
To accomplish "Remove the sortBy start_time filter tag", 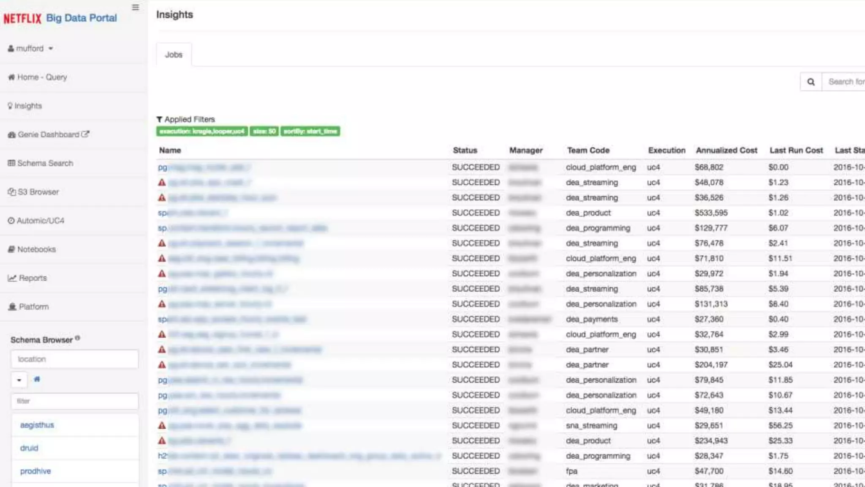I will tap(310, 131).
